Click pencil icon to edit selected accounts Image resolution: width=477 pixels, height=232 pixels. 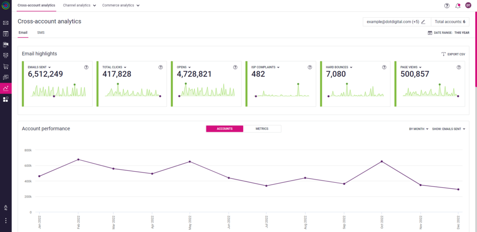click(x=423, y=22)
